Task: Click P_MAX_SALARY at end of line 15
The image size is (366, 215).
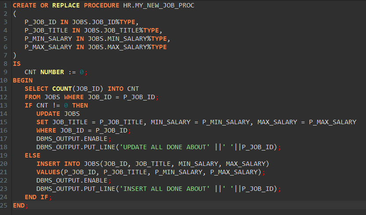Action: coord(333,122)
